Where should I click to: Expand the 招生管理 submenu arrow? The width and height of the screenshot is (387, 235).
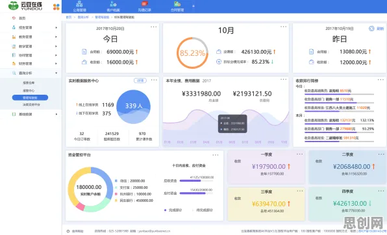[x=56, y=27]
